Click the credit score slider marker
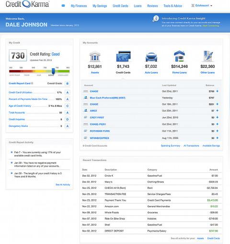 point(53,71)
